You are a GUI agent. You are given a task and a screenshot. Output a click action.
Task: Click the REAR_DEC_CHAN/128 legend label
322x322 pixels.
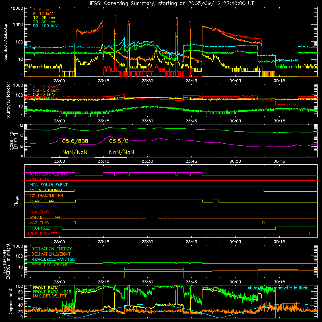tap(53, 259)
